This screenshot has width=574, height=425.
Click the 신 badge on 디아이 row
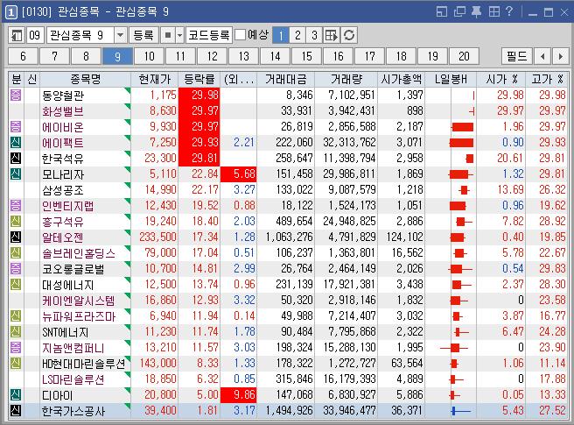[x=16, y=394]
